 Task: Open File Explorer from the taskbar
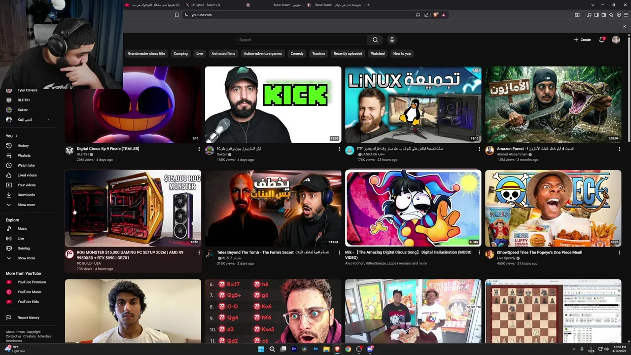pyautogui.click(x=326, y=349)
